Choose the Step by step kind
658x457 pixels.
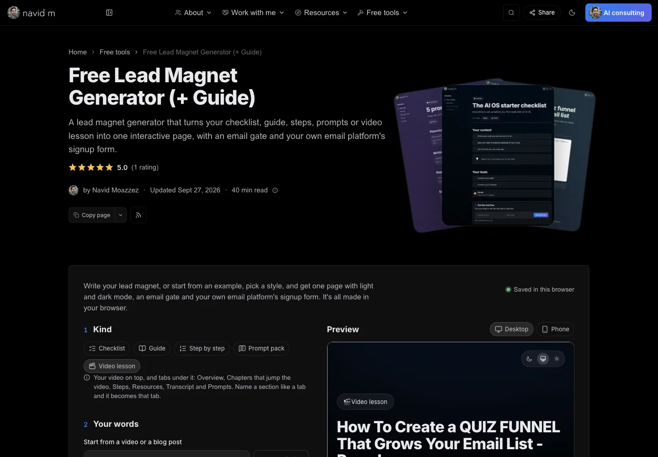tap(202, 348)
